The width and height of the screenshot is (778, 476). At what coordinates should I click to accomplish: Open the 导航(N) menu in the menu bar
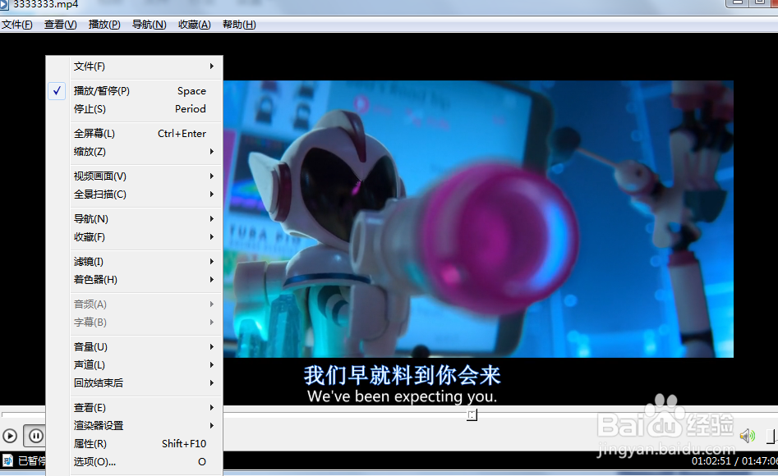(148, 24)
